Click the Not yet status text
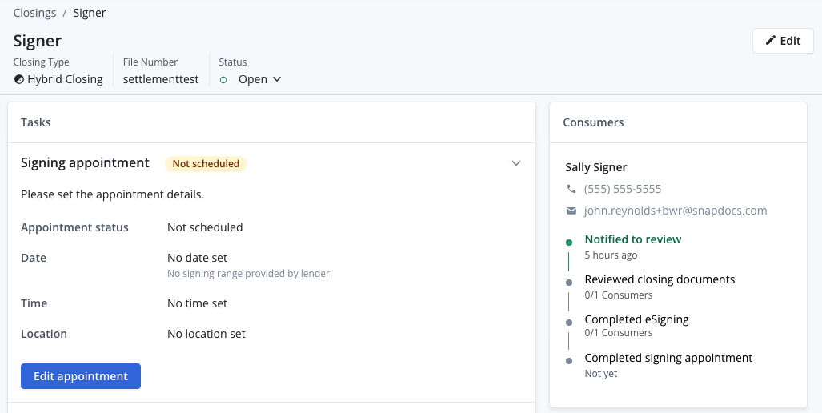 point(601,374)
